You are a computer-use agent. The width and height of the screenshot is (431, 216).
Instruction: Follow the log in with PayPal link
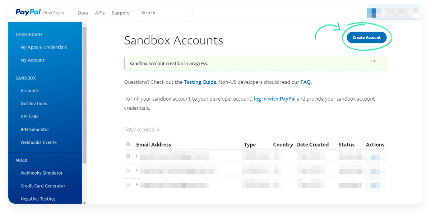tap(275, 98)
